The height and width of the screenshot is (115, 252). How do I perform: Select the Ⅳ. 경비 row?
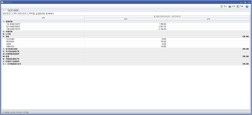pyautogui.click(x=126, y=37)
